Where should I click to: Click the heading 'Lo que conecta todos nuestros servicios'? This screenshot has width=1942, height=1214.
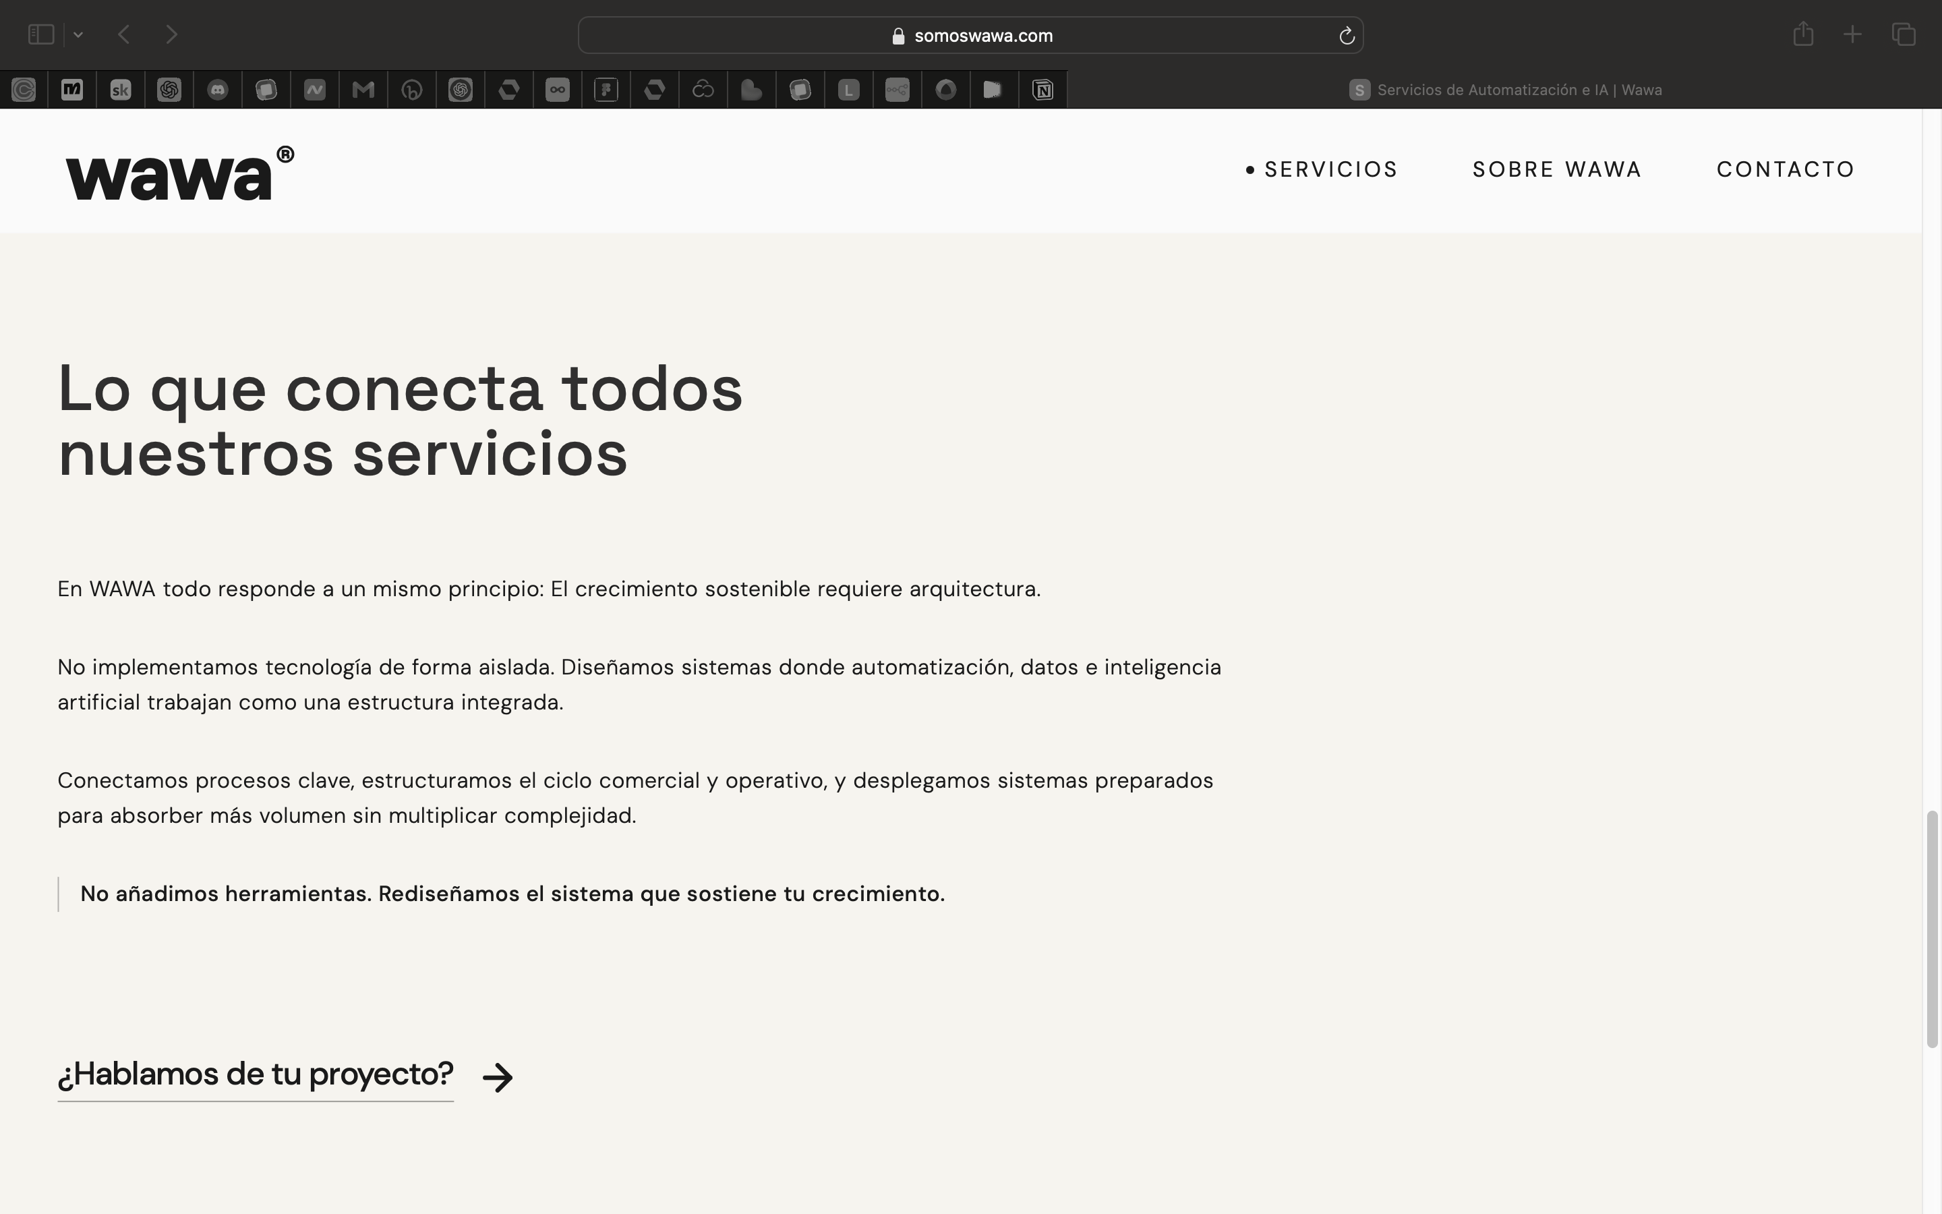[401, 421]
